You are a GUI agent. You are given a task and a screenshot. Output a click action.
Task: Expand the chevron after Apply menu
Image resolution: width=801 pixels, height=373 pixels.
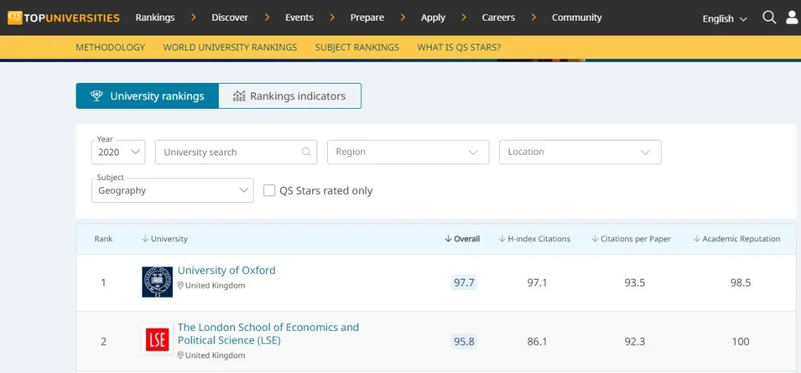[464, 17]
